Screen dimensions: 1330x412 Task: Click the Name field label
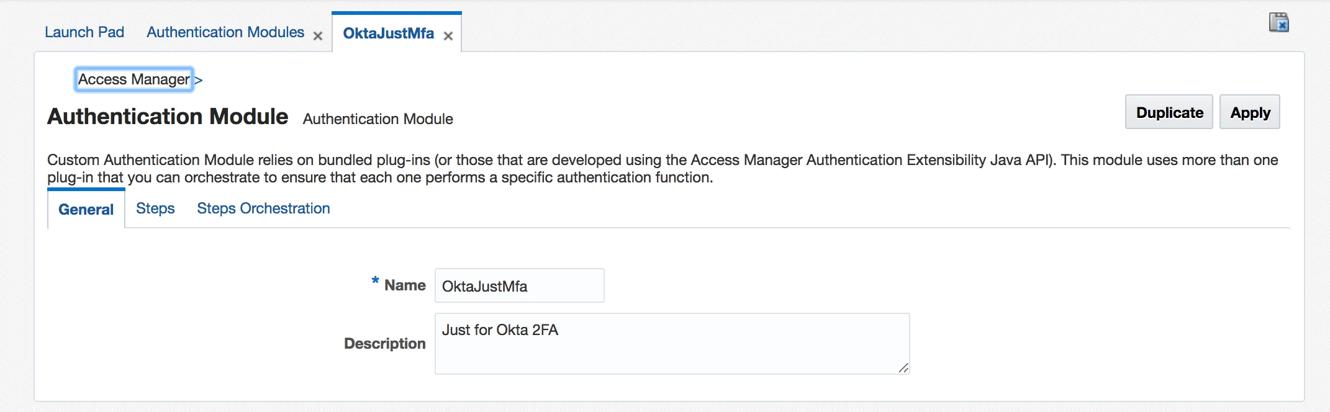tap(405, 285)
